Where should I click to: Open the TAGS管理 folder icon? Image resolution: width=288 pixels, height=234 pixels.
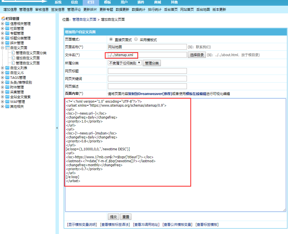tap(7, 77)
